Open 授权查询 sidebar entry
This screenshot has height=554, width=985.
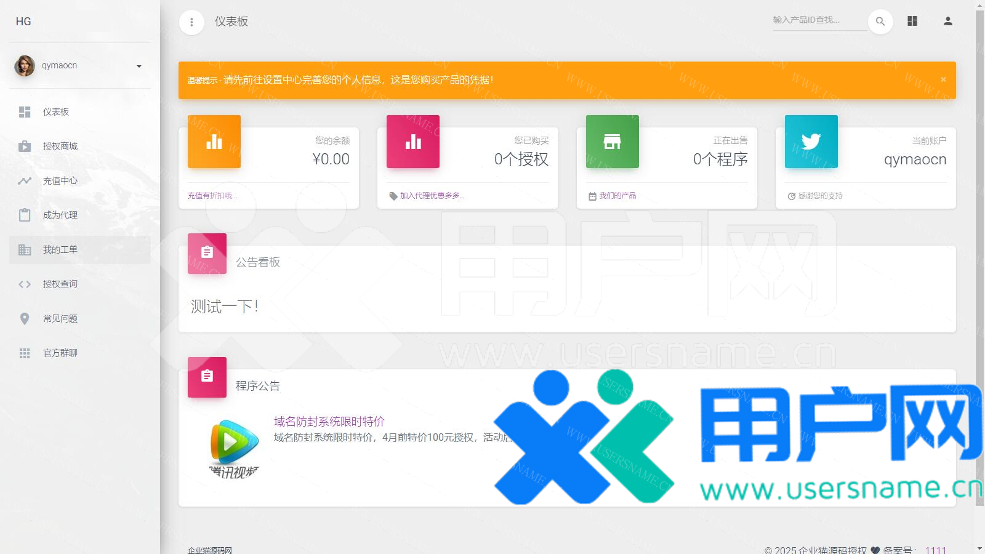click(x=60, y=284)
